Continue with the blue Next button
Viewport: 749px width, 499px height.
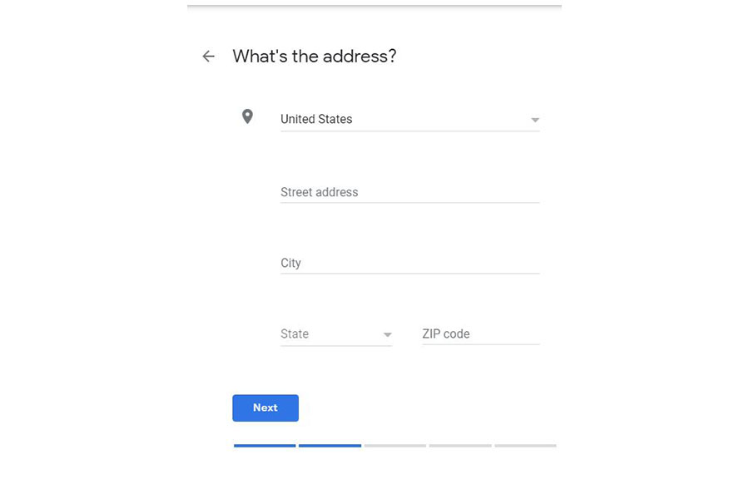click(x=265, y=408)
